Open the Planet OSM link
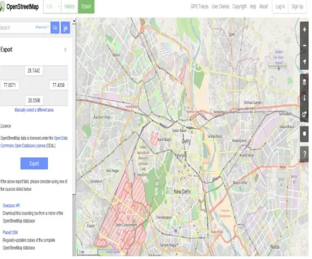Image resolution: width=312 pixels, height=259 pixels. pos(10,233)
